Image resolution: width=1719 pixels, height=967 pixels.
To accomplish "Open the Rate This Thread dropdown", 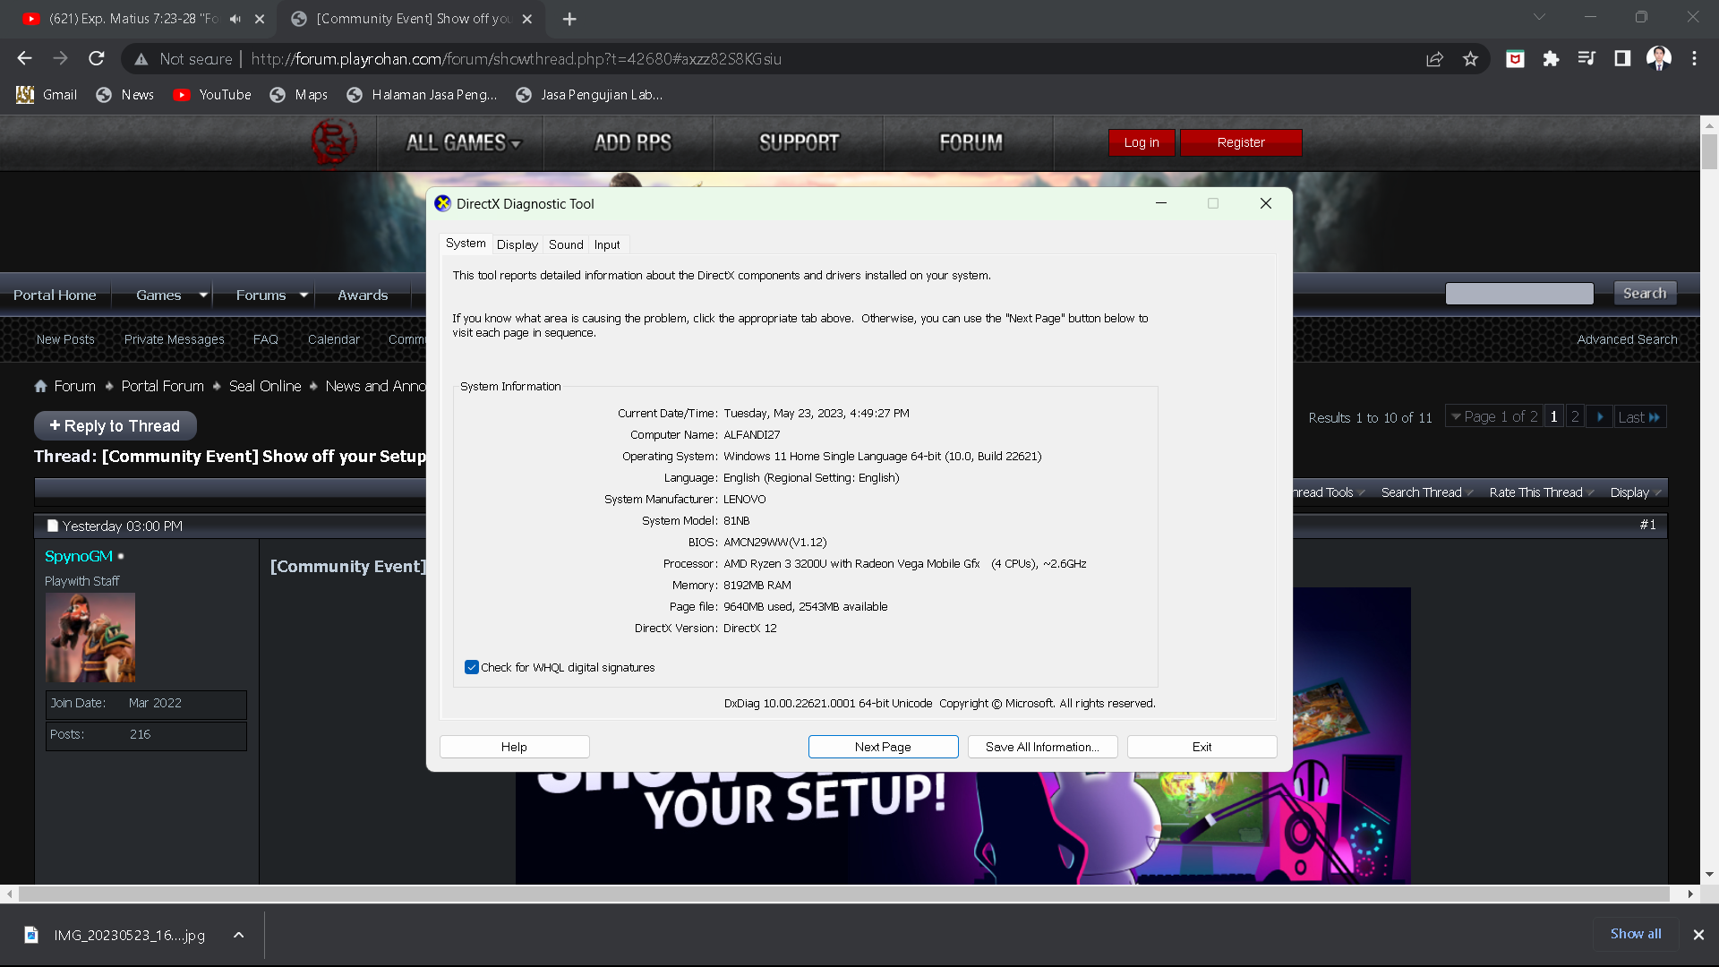I will (x=1542, y=492).
